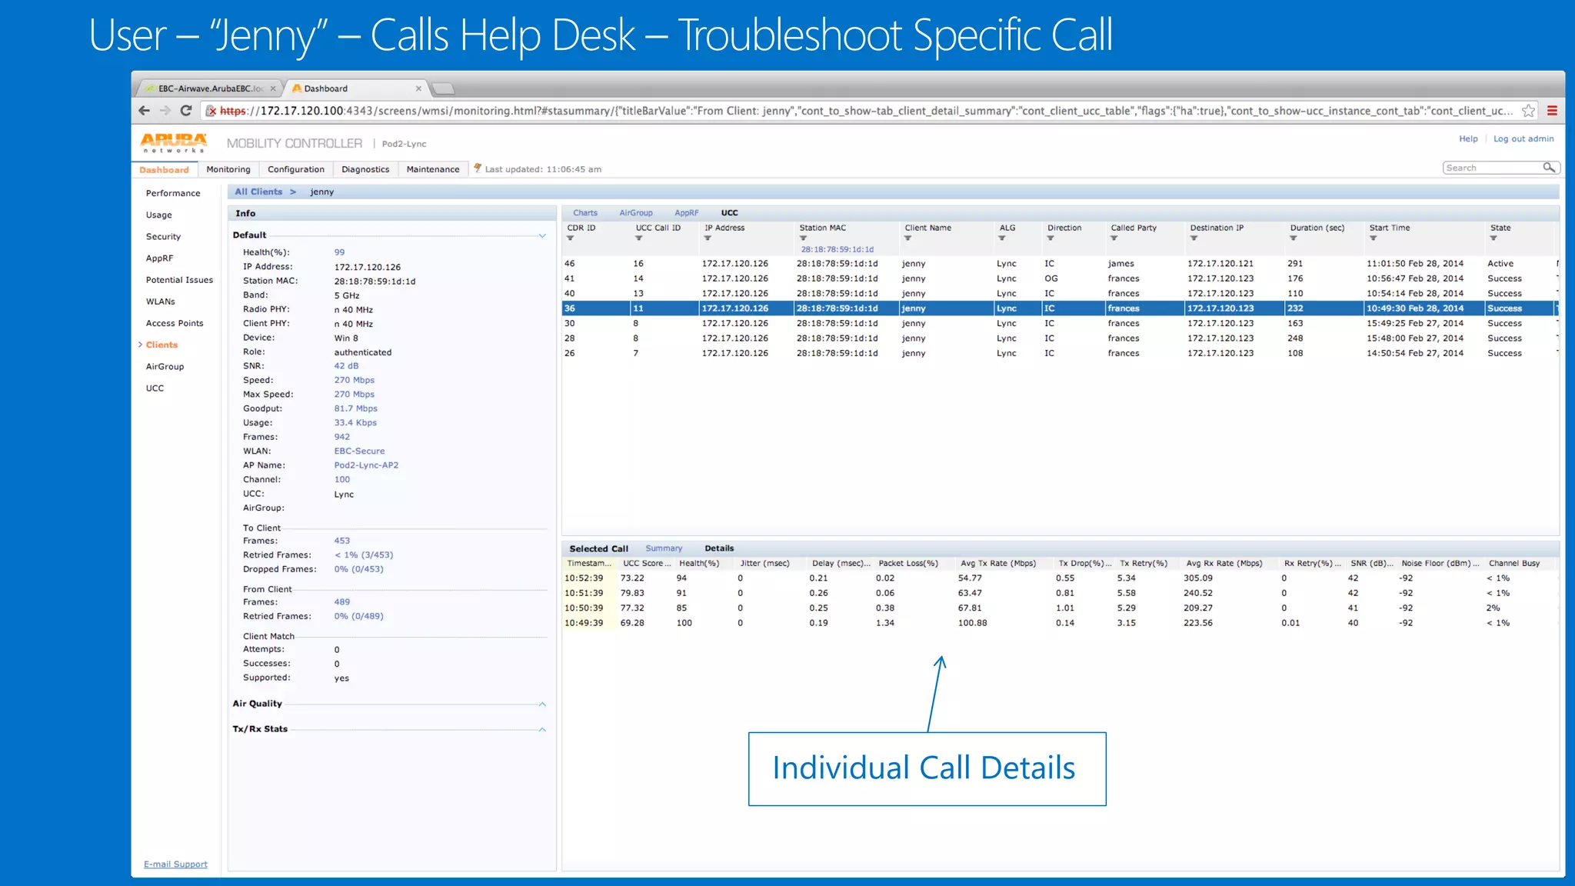The width and height of the screenshot is (1575, 886).
Task: Select Access Points in the sidebar
Action: pyautogui.click(x=175, y=323)
